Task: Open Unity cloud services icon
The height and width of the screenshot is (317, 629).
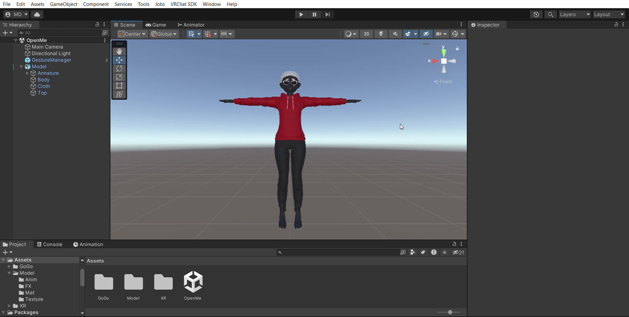Action: pos(37,14)
